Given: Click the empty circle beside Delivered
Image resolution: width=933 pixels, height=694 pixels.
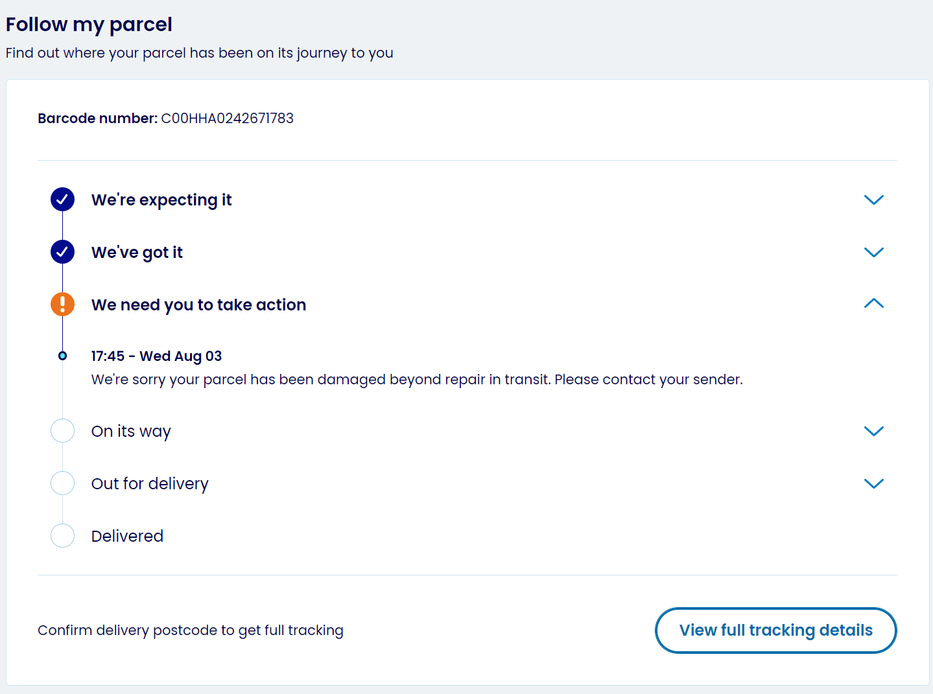Looking at the screenshot, I should [62, 536].
